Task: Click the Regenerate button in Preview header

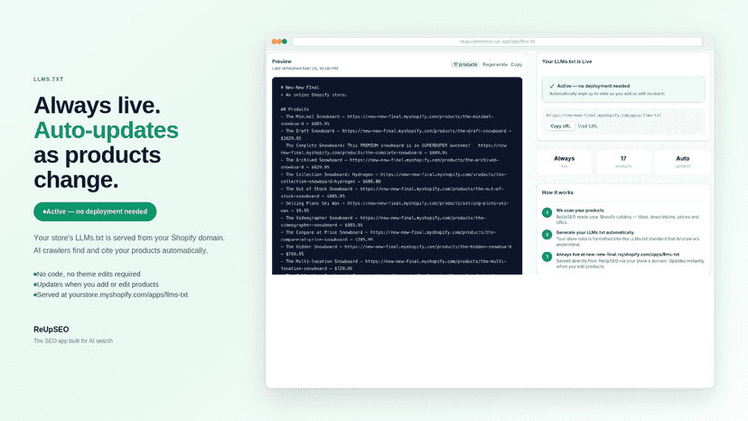Action: [495, 64]
